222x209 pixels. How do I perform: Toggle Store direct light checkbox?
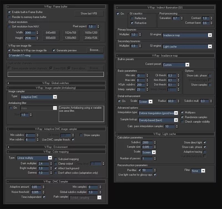205,142
